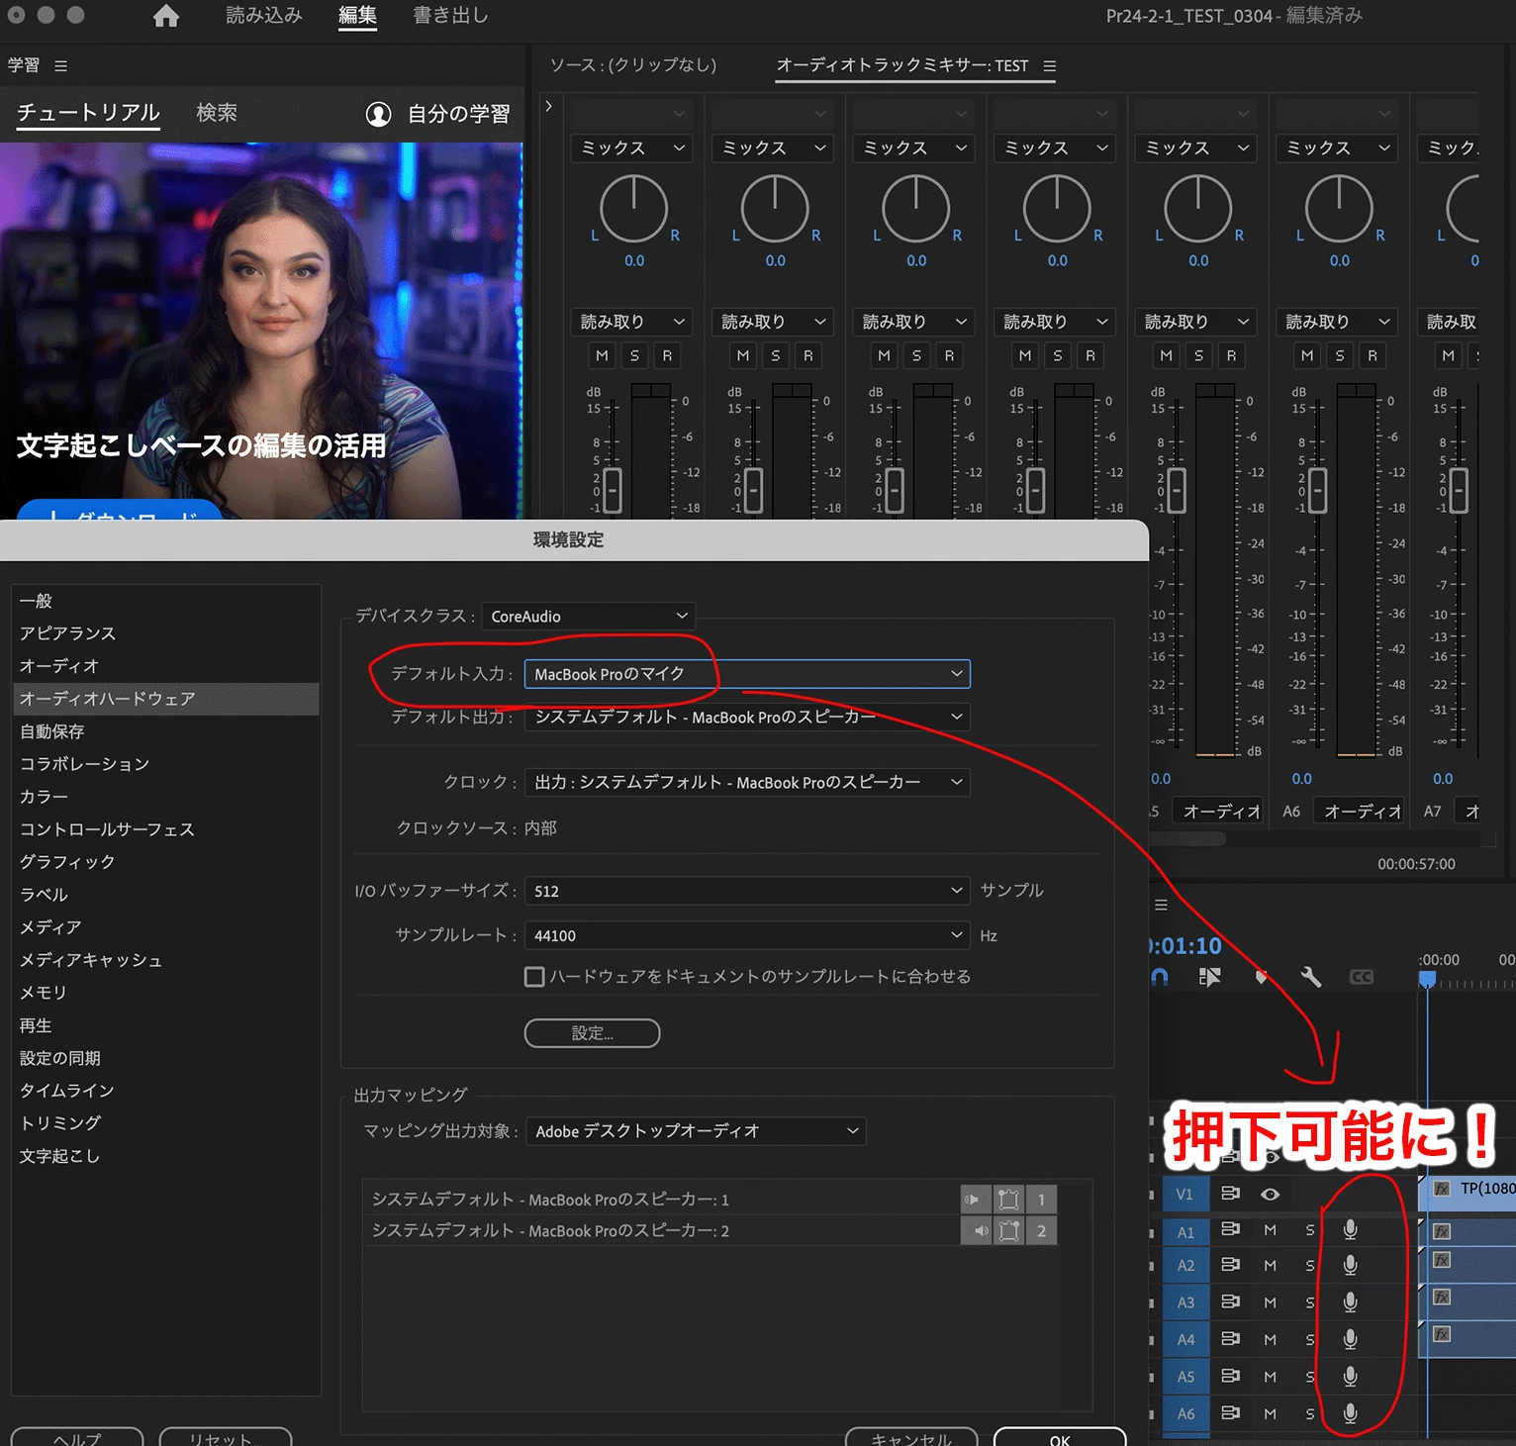Open Audio Track Mixer panel menu icon
The image size is (1516, 1446).
1050,65
